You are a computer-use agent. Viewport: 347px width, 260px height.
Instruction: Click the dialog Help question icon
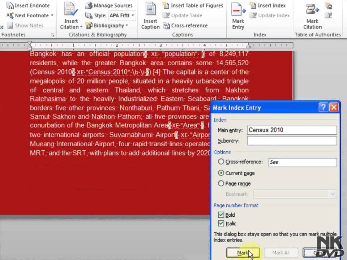(323, 108)
